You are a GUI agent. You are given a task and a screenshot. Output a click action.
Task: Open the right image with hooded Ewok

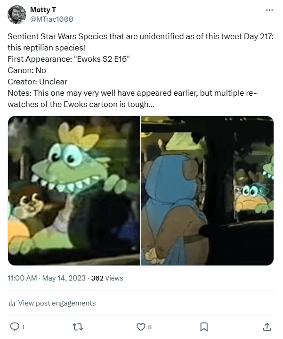click(208, 190)
